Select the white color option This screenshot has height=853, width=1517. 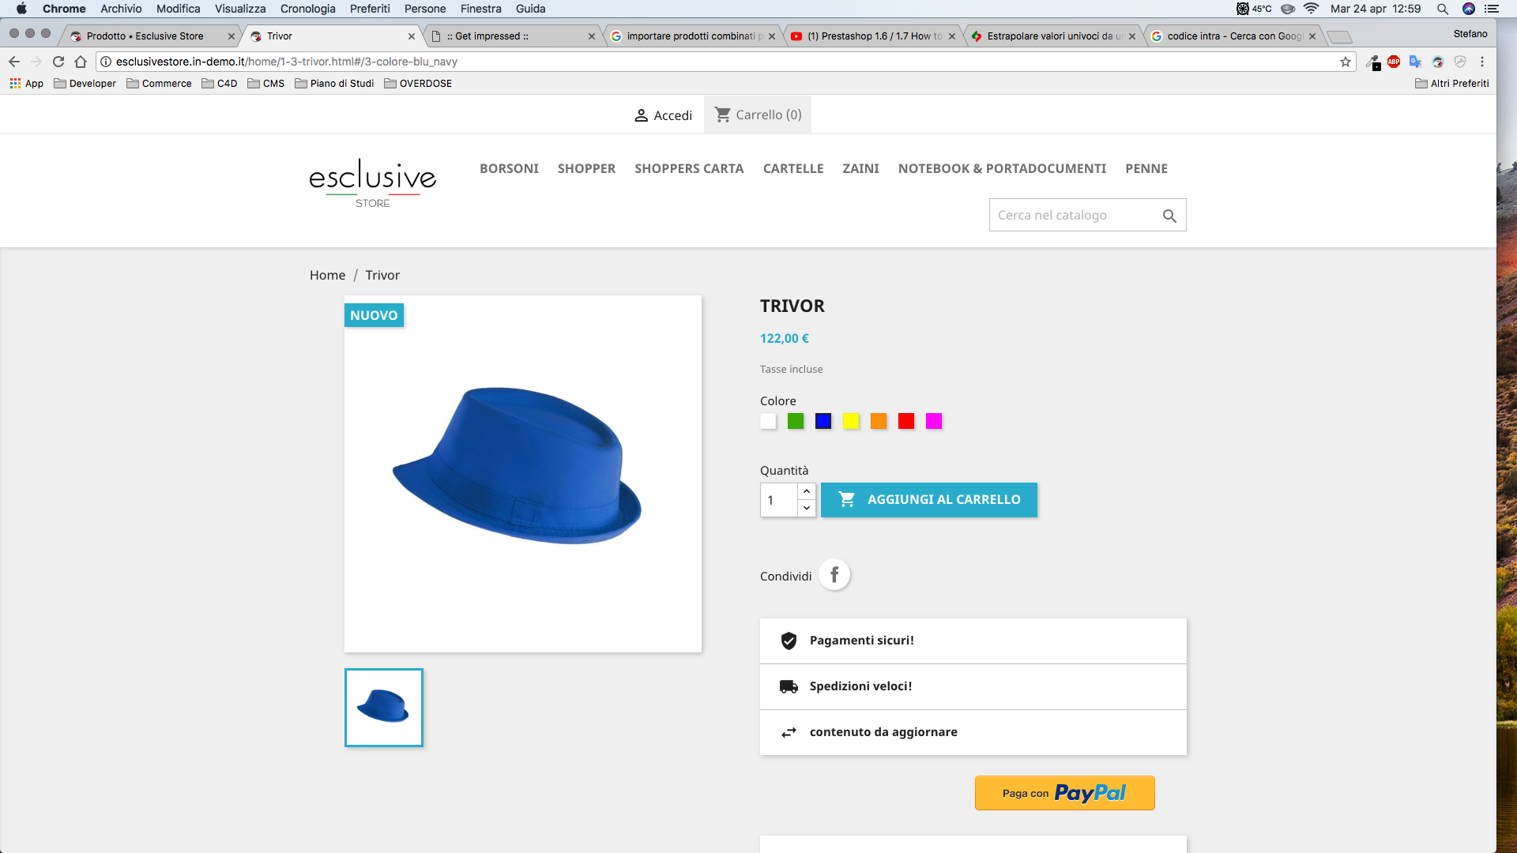(x=768, y=422)
